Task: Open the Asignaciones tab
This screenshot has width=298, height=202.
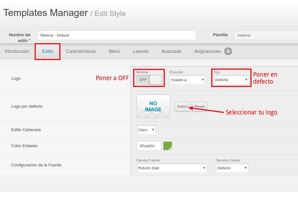Action: point(211,51)
